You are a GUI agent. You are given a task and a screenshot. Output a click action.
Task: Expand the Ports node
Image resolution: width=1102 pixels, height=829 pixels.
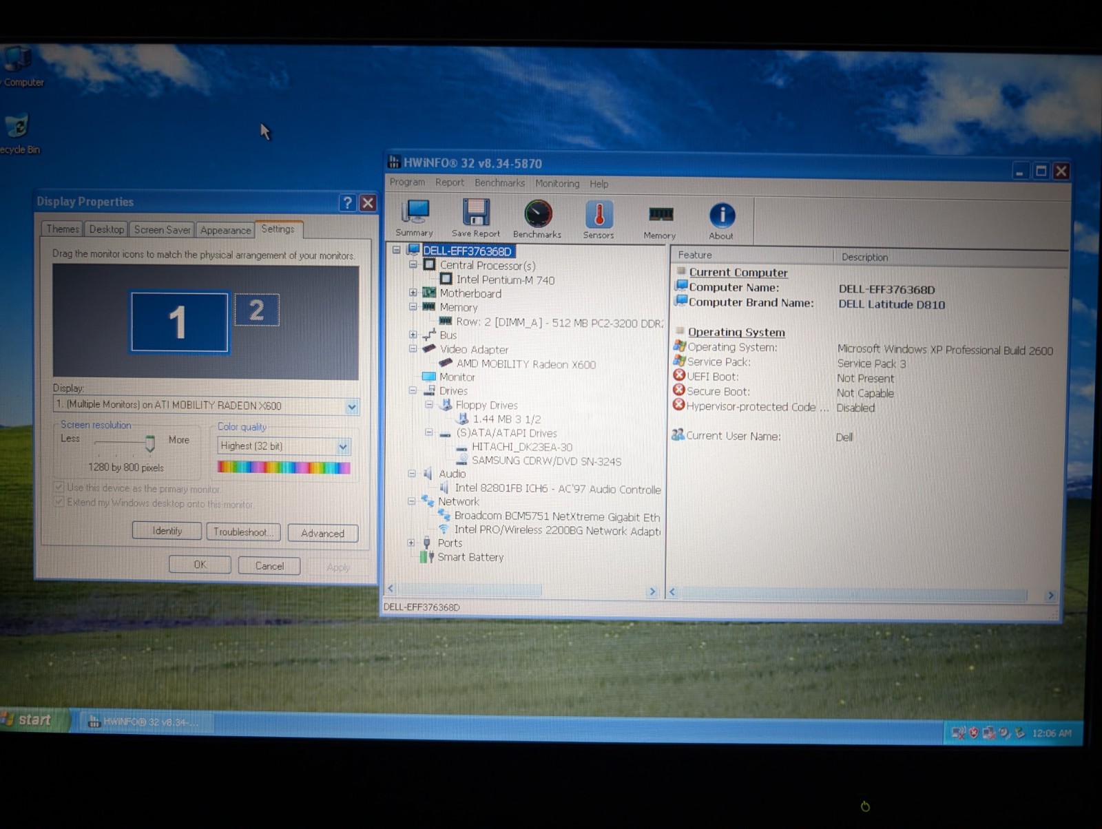click(x=411, y=543)
